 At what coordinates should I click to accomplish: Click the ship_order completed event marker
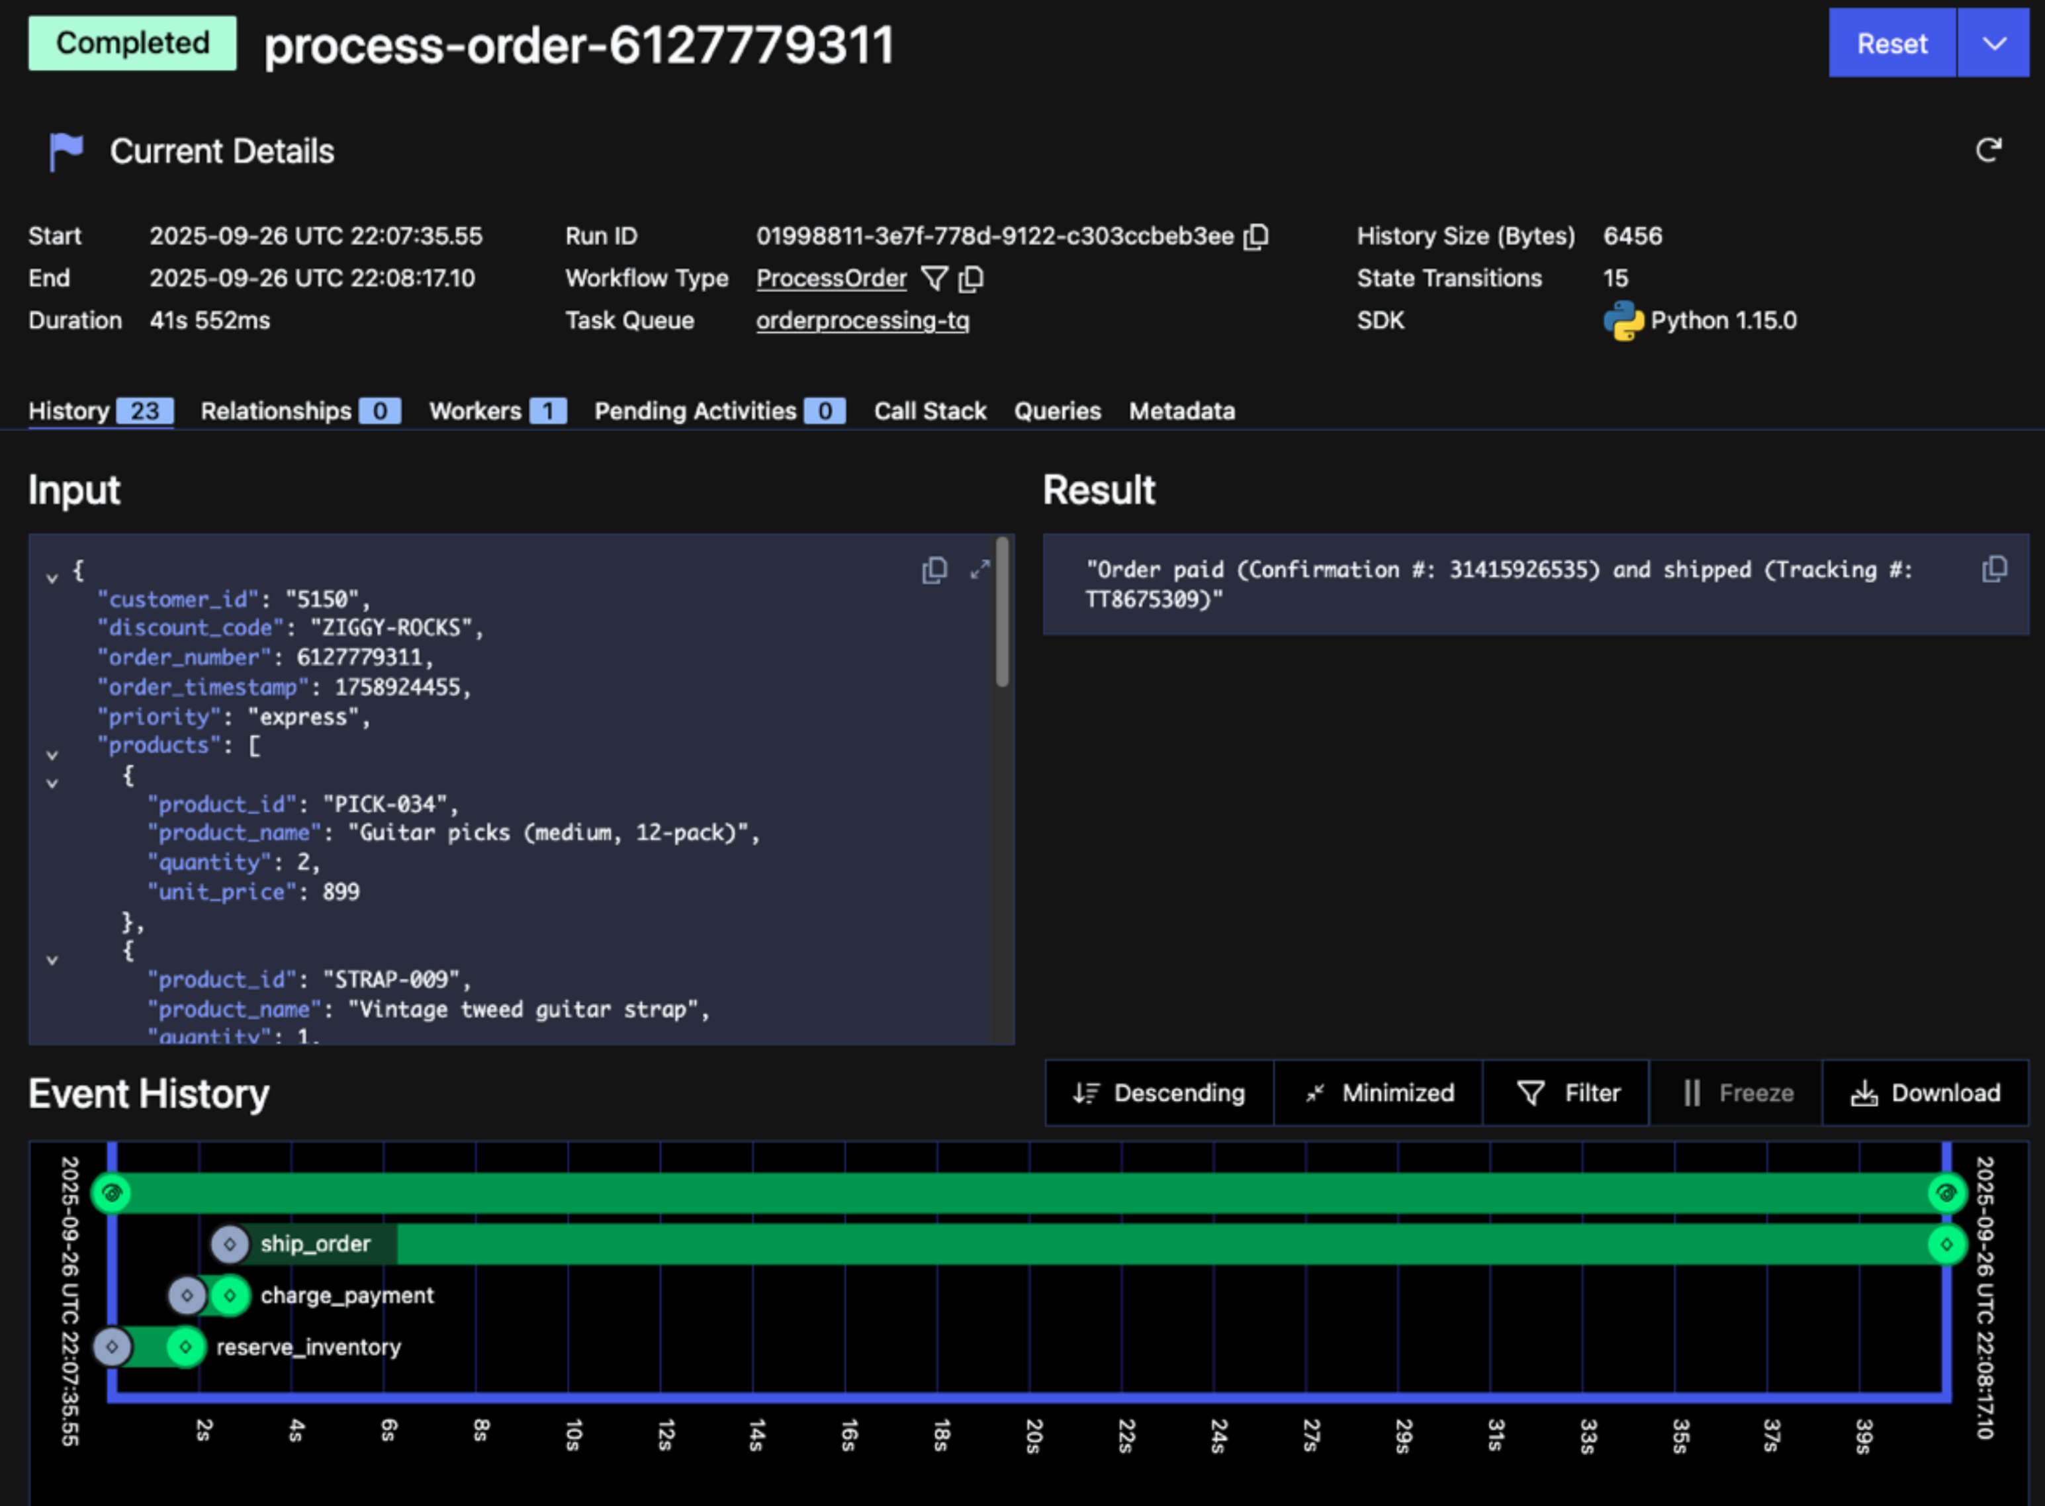1946,1245
